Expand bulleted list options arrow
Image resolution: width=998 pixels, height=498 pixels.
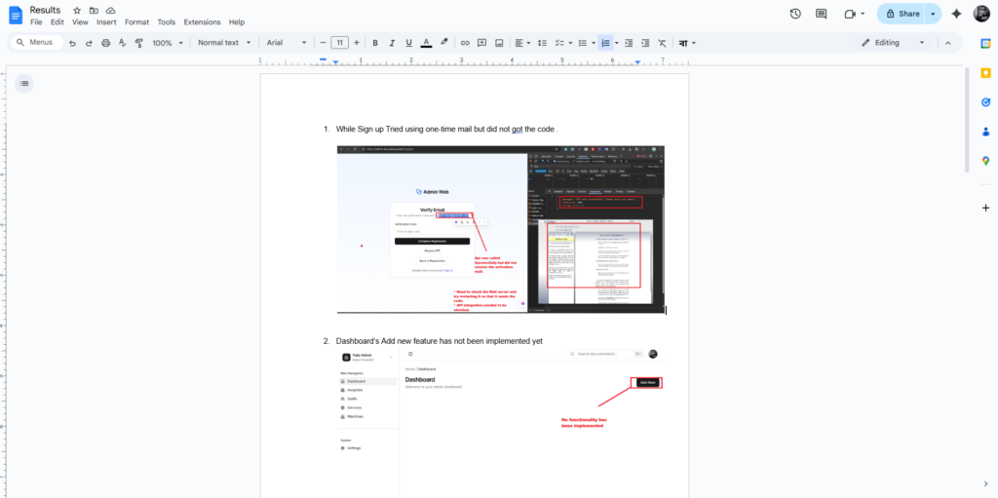pyautogui.click(x=592, y=43)
